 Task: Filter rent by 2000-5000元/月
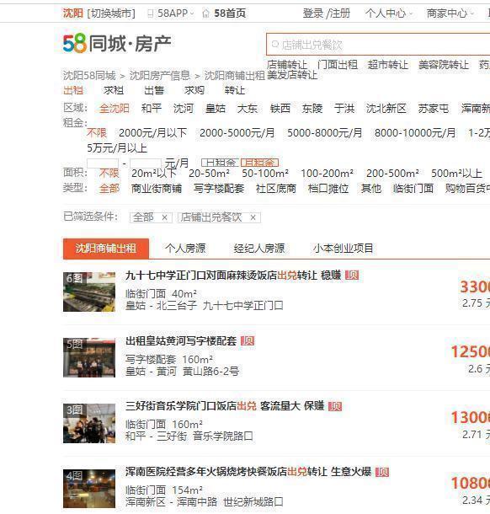pyautogui.click(x=237, y=133)
